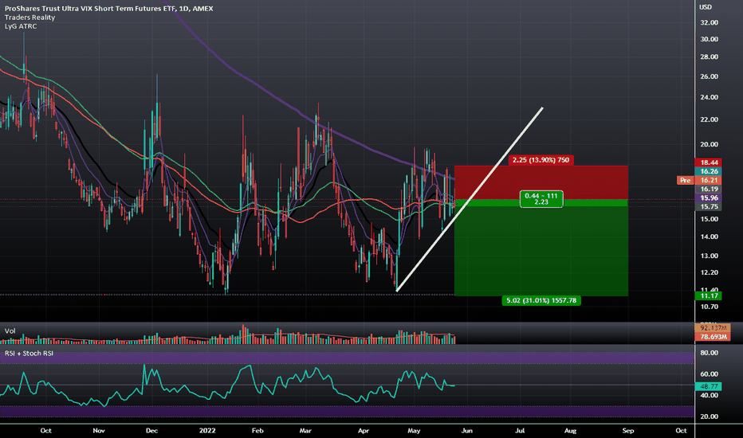Click the Feb label on the time axis
Screen dimensions: 743x438
(x=257, y=430)
